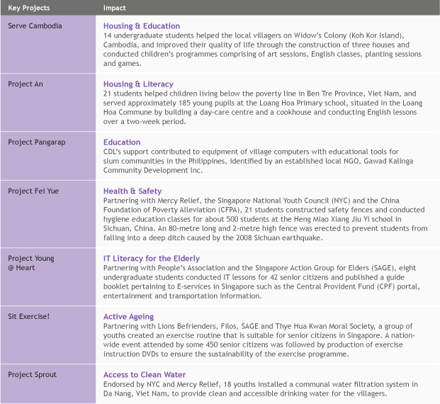Open the Housing & Education heading
This screenshot has height=404, width=440.
(x=142, y=26)
